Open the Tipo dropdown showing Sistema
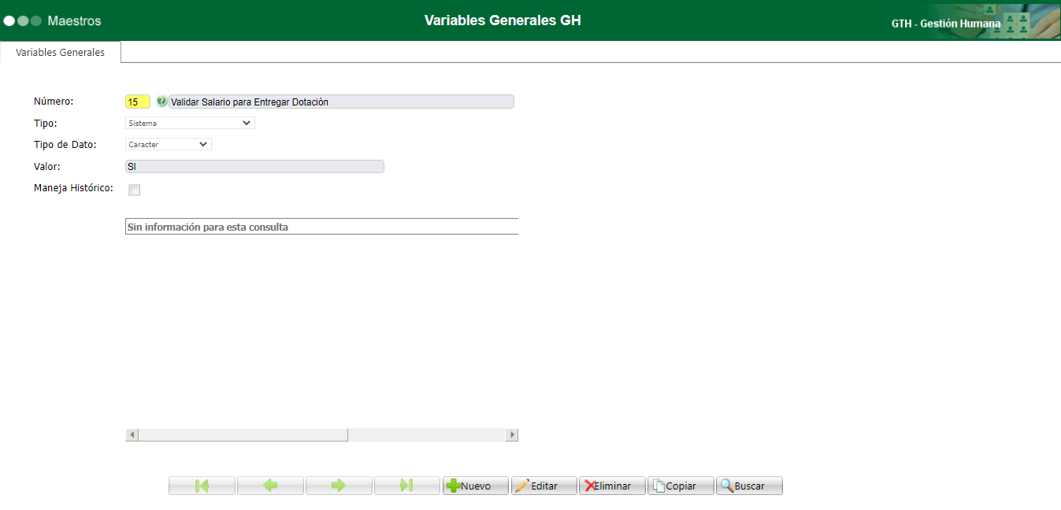1061x510 pixels. (x=190, y=123)
